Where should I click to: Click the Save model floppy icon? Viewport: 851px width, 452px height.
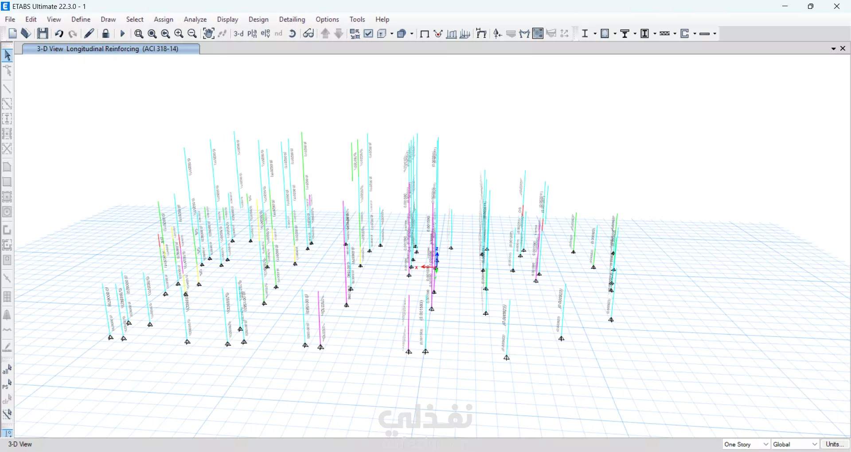[43, 34]
